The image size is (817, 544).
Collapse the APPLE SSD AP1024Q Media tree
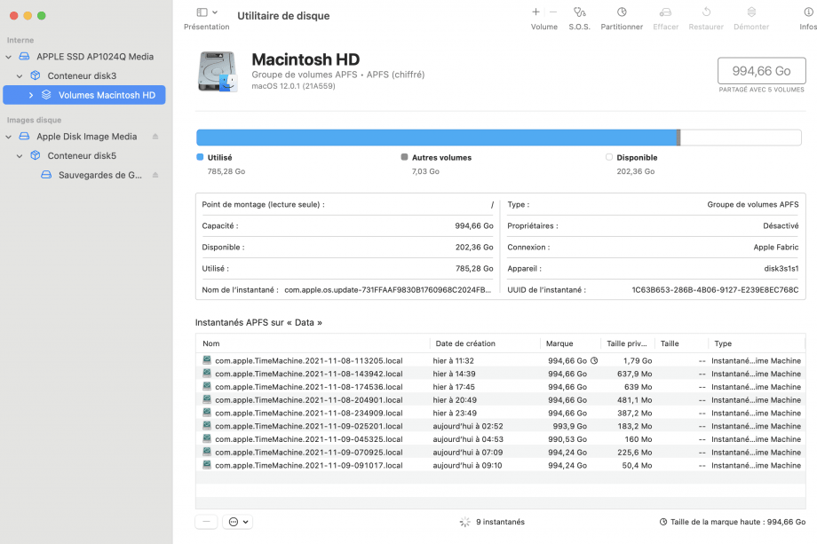tap(9, 57)
